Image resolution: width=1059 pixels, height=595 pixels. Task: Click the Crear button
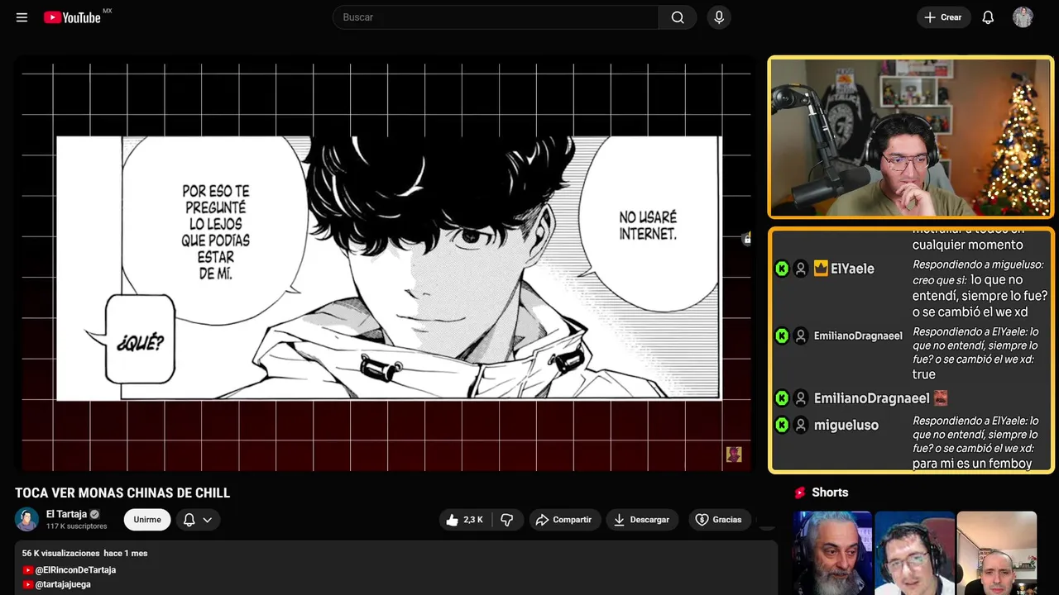tap(943, 17)
